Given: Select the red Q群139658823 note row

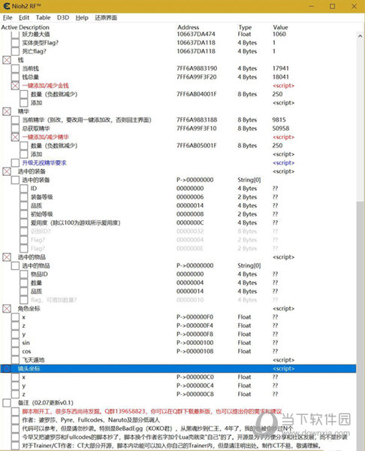Looking at the screenshot, I should pos(152,411).
